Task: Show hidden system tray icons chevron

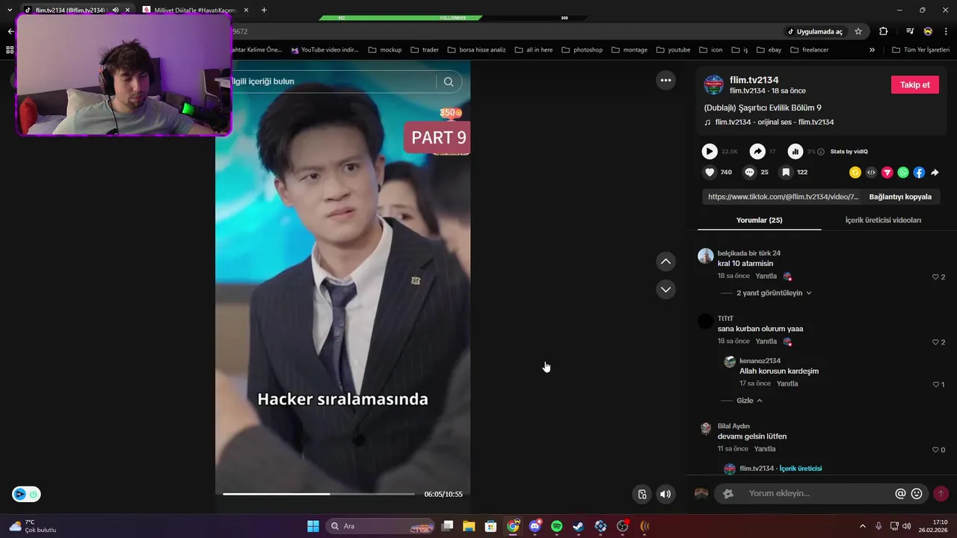Action: 862,526
